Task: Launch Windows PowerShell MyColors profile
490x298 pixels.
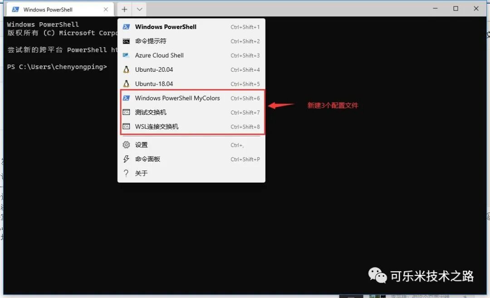Action: (191, 98)
